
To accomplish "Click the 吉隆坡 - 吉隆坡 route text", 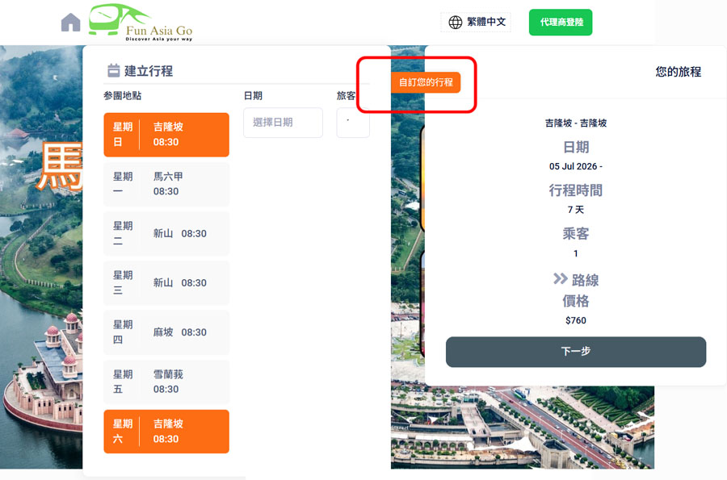I will [x=576, y=123].
